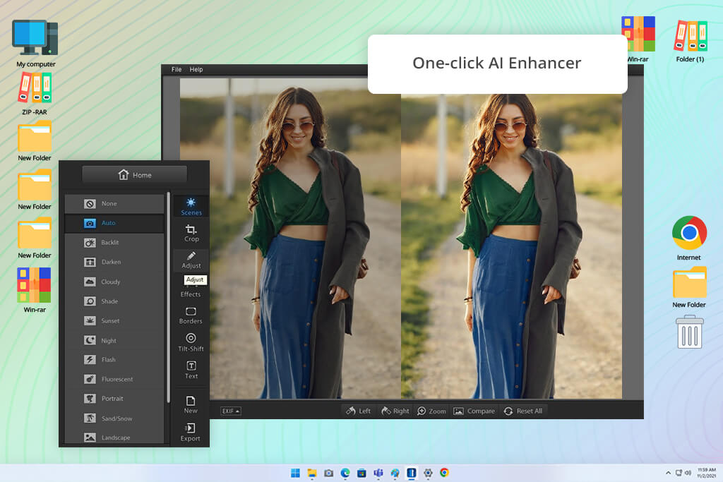Choose the Shade scene preset

(x=114, y=301)
